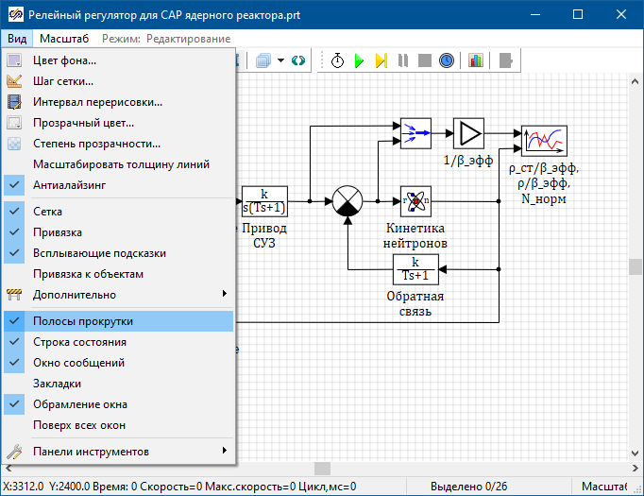This screenshot has height=496, width=644.
Task: Select the summing junction comparator block
Action: pyautogui.click(x=347, y=201)
